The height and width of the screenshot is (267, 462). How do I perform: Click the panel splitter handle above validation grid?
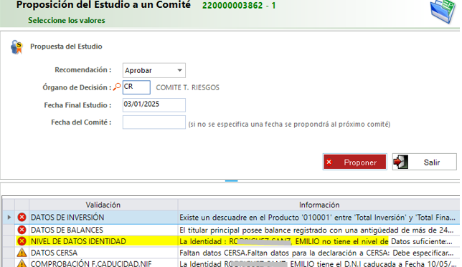(231, 181)
